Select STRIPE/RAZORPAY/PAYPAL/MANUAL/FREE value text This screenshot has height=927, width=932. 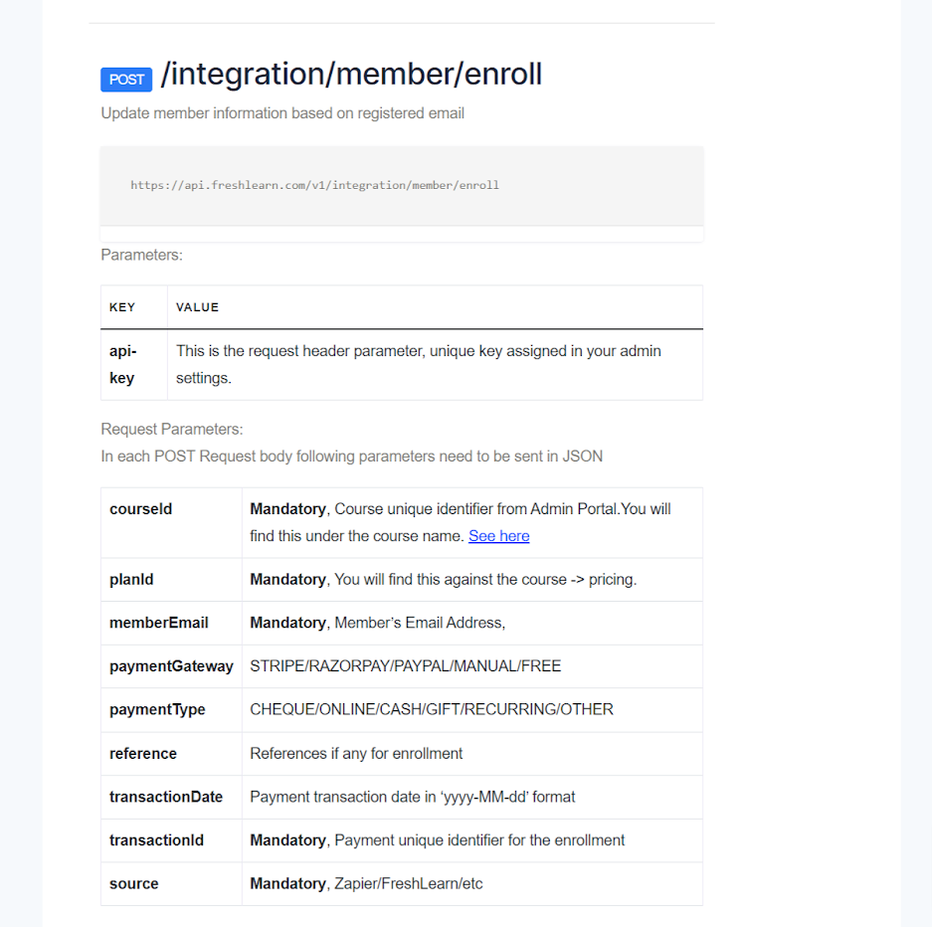(x=406, y=666)
